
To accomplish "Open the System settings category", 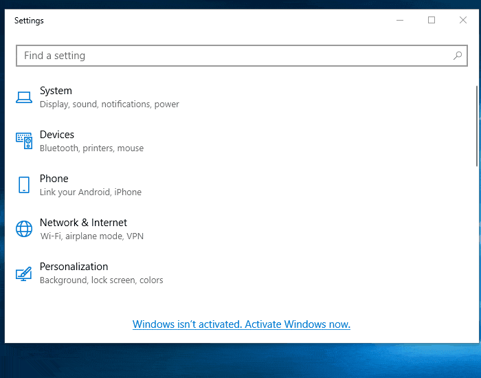I will (x=56, y=91).
